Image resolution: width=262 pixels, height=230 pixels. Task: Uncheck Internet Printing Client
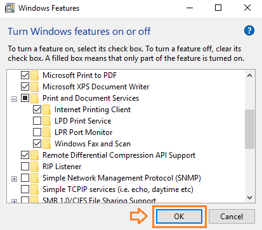37,110
